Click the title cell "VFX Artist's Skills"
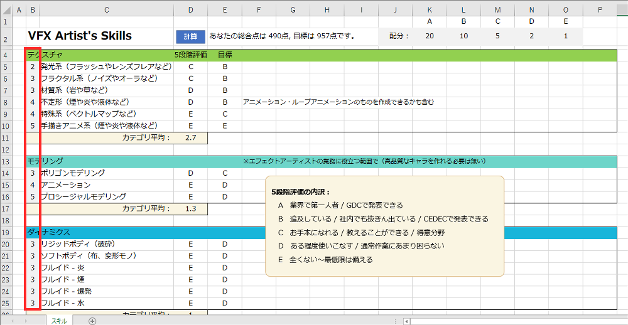 pos(80,36)
